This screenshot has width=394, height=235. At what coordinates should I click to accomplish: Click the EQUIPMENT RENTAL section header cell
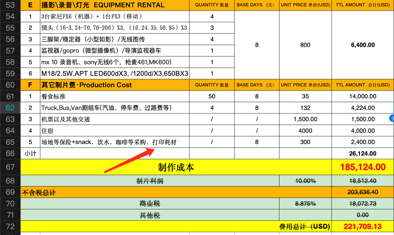point(115,5)
